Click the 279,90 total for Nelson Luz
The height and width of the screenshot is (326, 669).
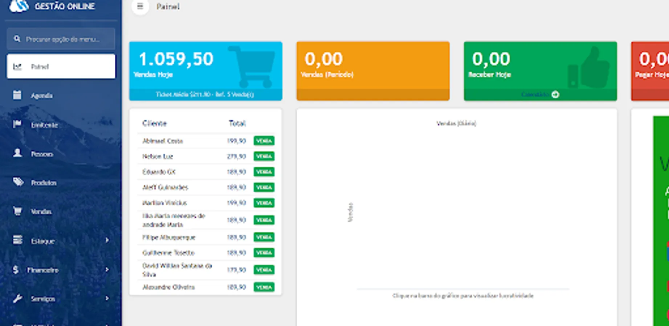point(236,156)
